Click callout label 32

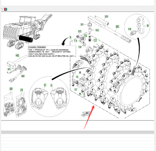(x=97, y=30)
